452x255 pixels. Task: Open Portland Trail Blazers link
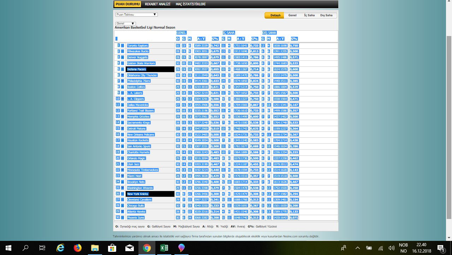141,111
